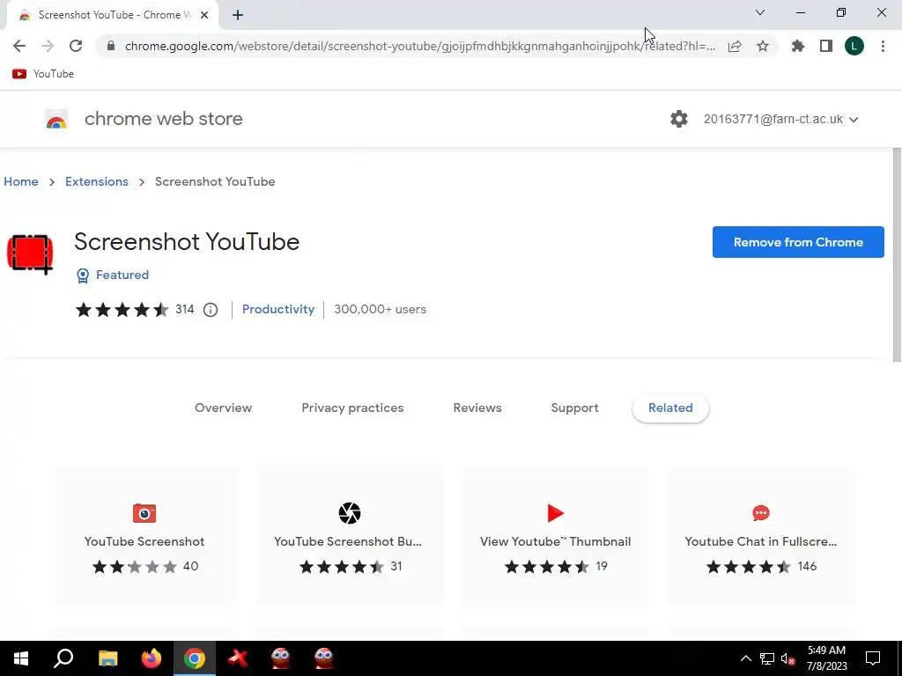
Task: Click the browser forward arrow
Action: [x=48, y=46]
